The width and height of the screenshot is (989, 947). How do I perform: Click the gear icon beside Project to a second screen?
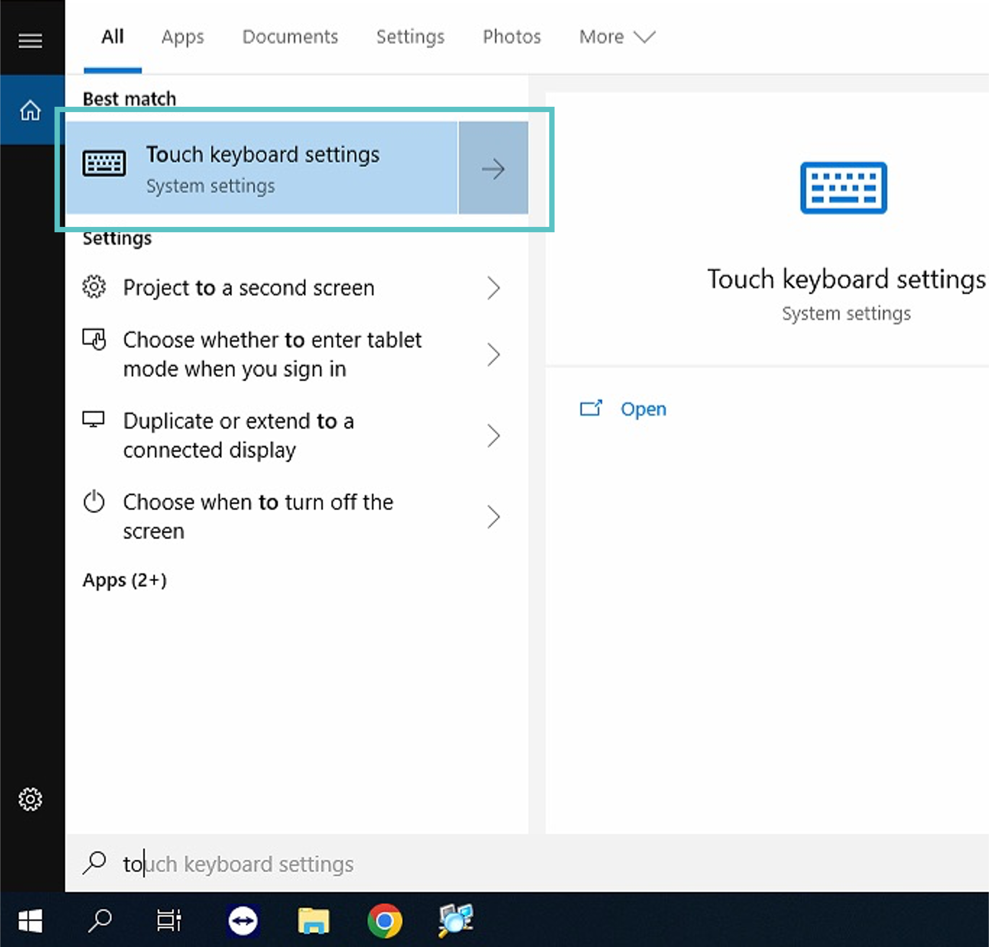click(94, 287)
